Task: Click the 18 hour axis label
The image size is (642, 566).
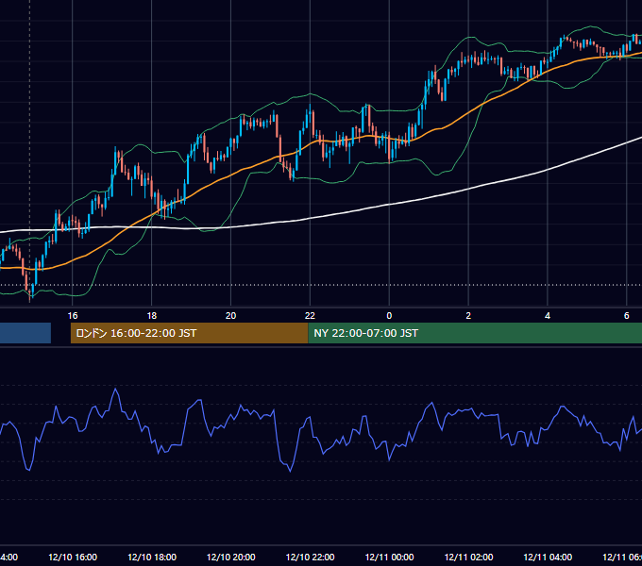Action: click(x=151, y=315)
